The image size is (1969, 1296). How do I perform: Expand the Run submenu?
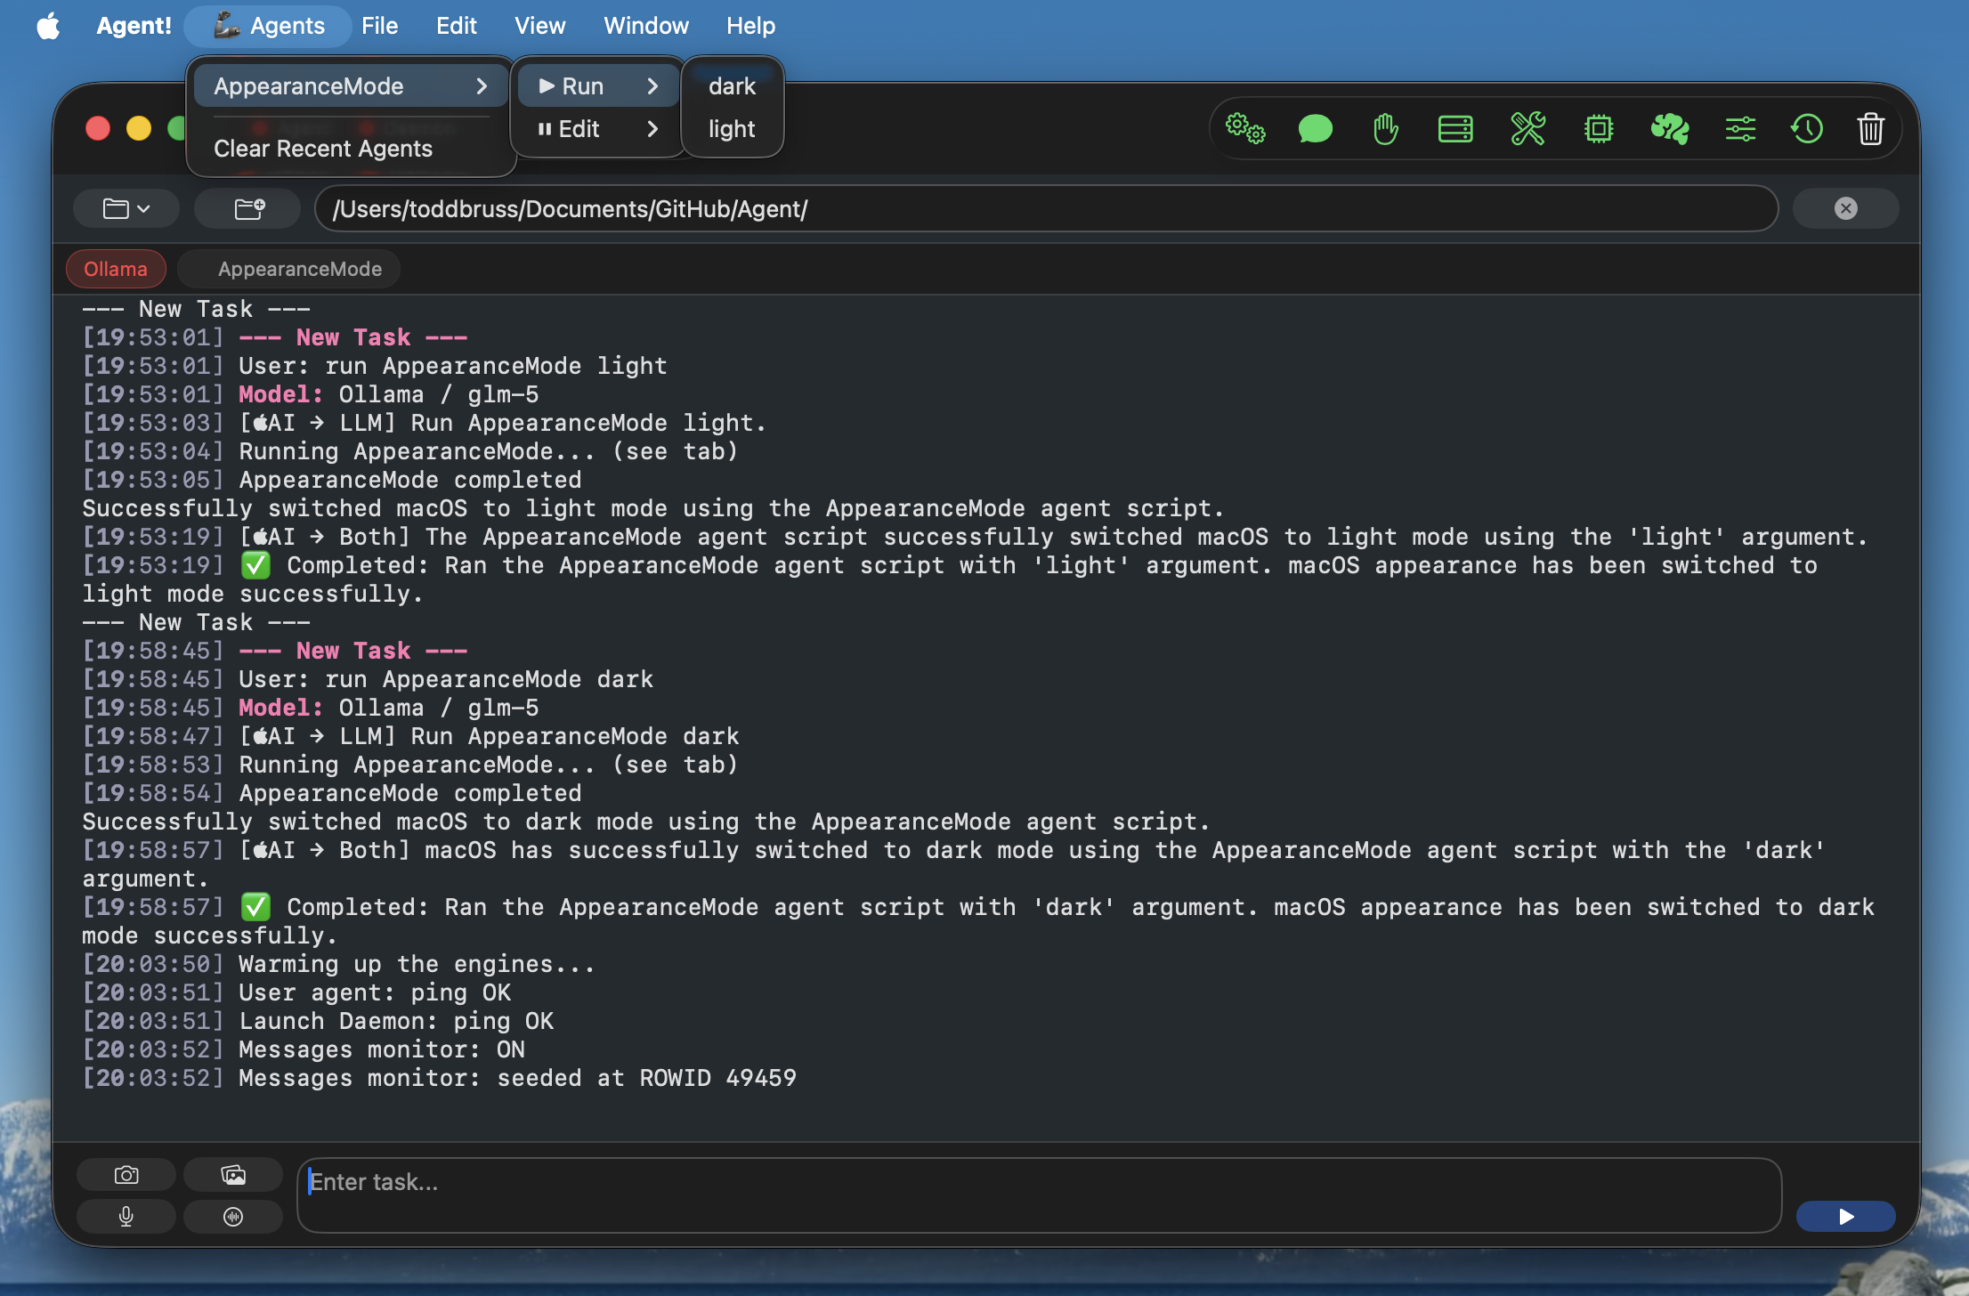tap(598, 86)
